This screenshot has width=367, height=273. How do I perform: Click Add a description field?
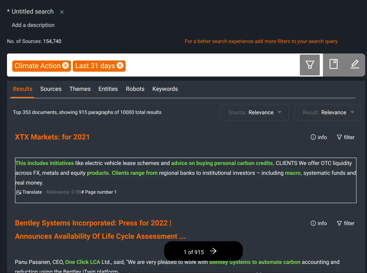pyautogui.click(x=33, y=25)
